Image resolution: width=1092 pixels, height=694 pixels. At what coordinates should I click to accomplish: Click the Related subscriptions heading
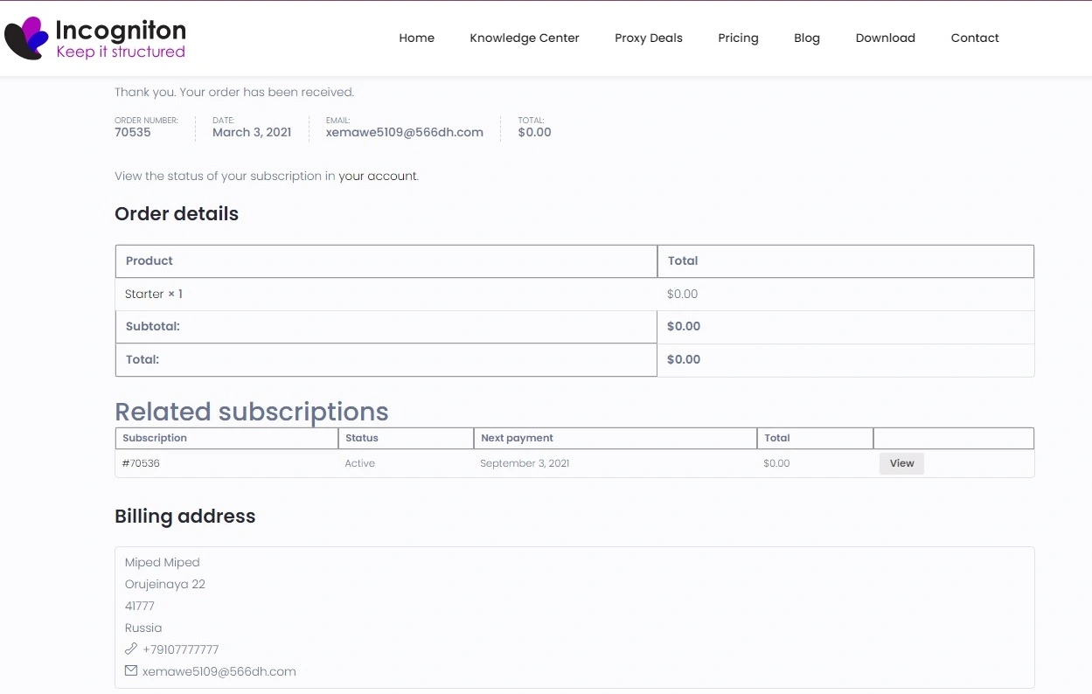click(252, 412)
